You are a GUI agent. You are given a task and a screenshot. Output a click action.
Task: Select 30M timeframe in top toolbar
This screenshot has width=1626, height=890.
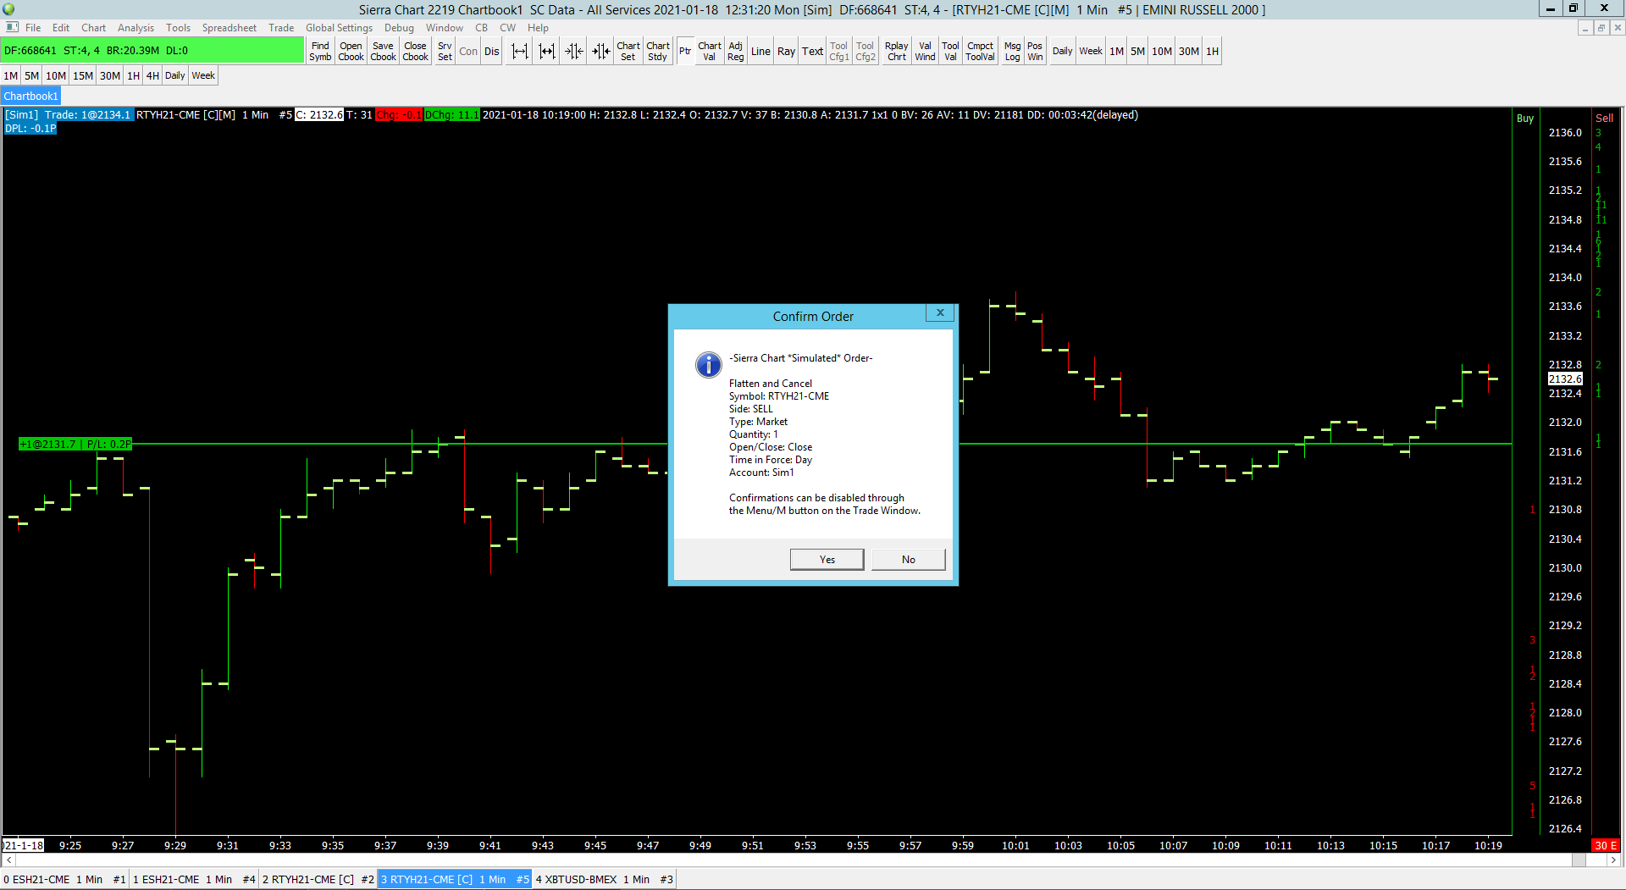pyautogui.click(x=1189, y=51)
